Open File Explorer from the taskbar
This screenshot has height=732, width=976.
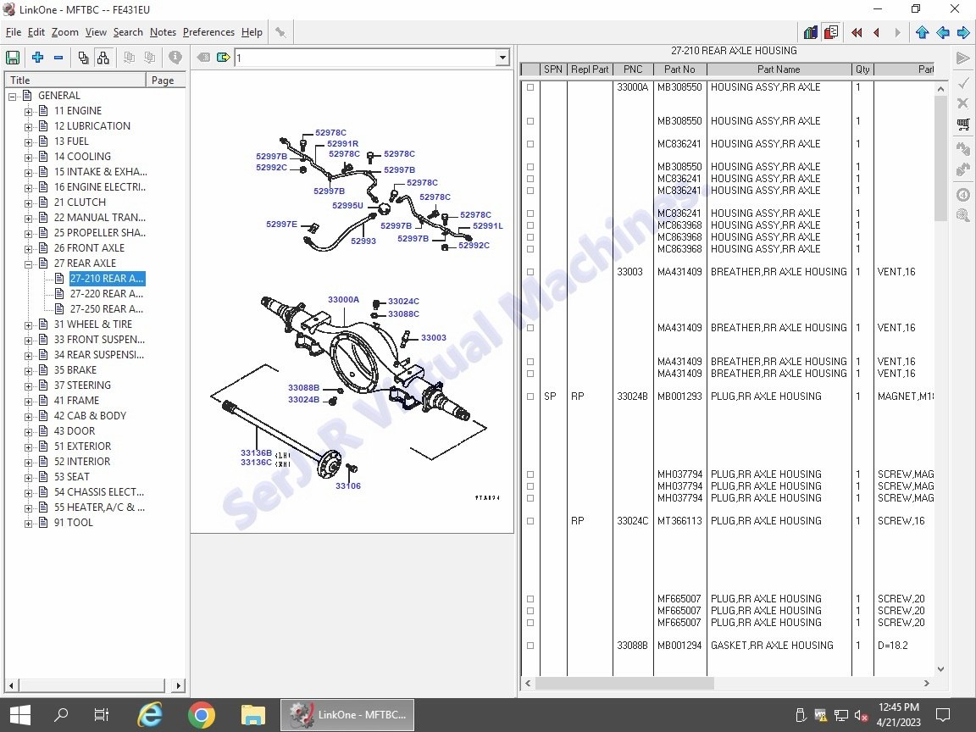point(252,714)
